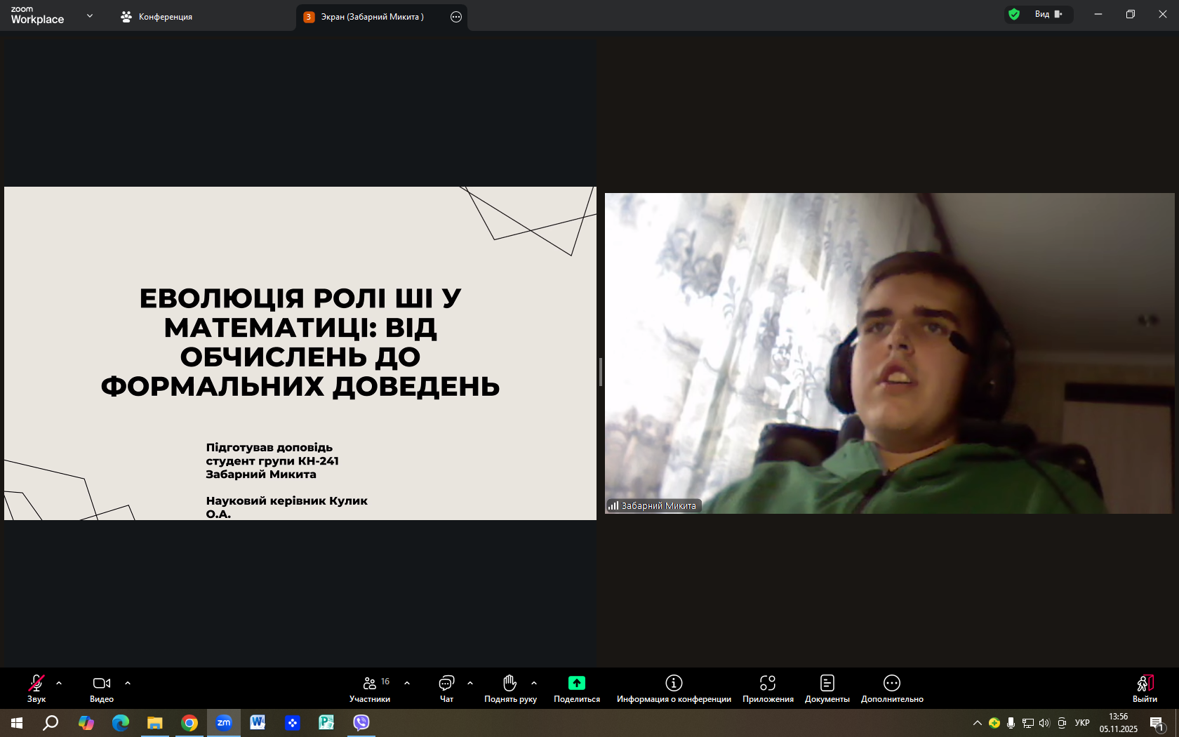The image size is (1179, 737).
Task: Open Viber from the Windows taskbar
Action: click(x=361, y=722)
